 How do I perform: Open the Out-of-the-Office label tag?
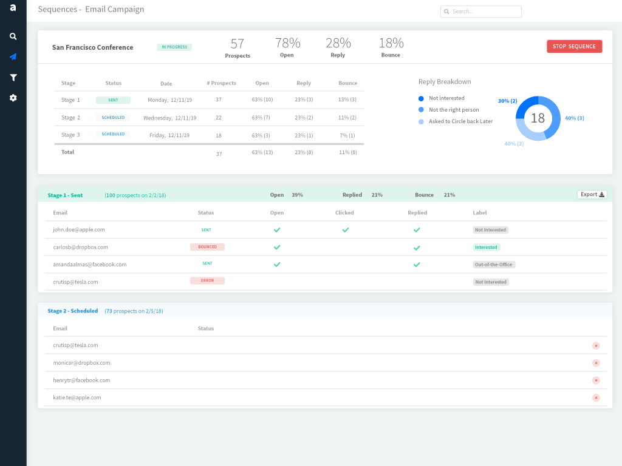point(494,265)
